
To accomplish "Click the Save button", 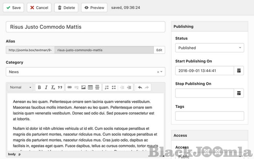I will click(x=13, y=8).
